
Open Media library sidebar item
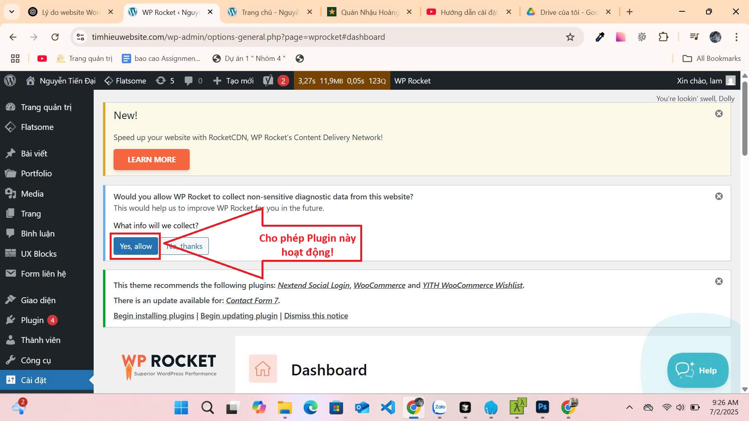(46, 194)
